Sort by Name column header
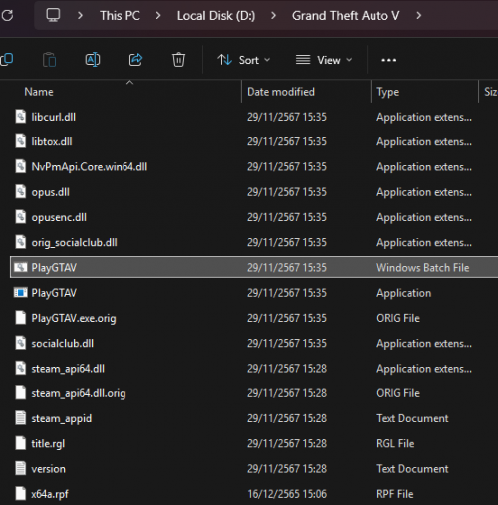The image size is (498, 505). click(39, 92)
